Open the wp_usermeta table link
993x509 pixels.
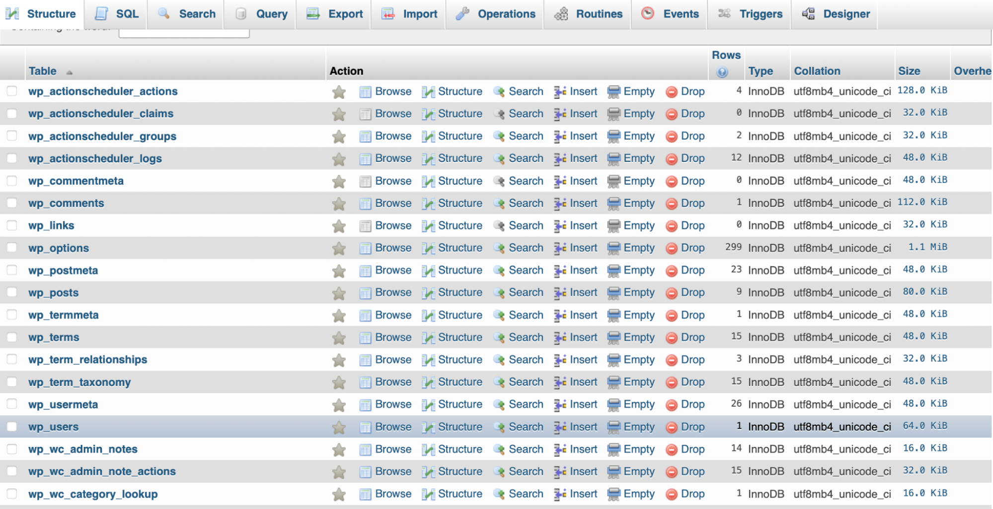(x=63, y=404)
